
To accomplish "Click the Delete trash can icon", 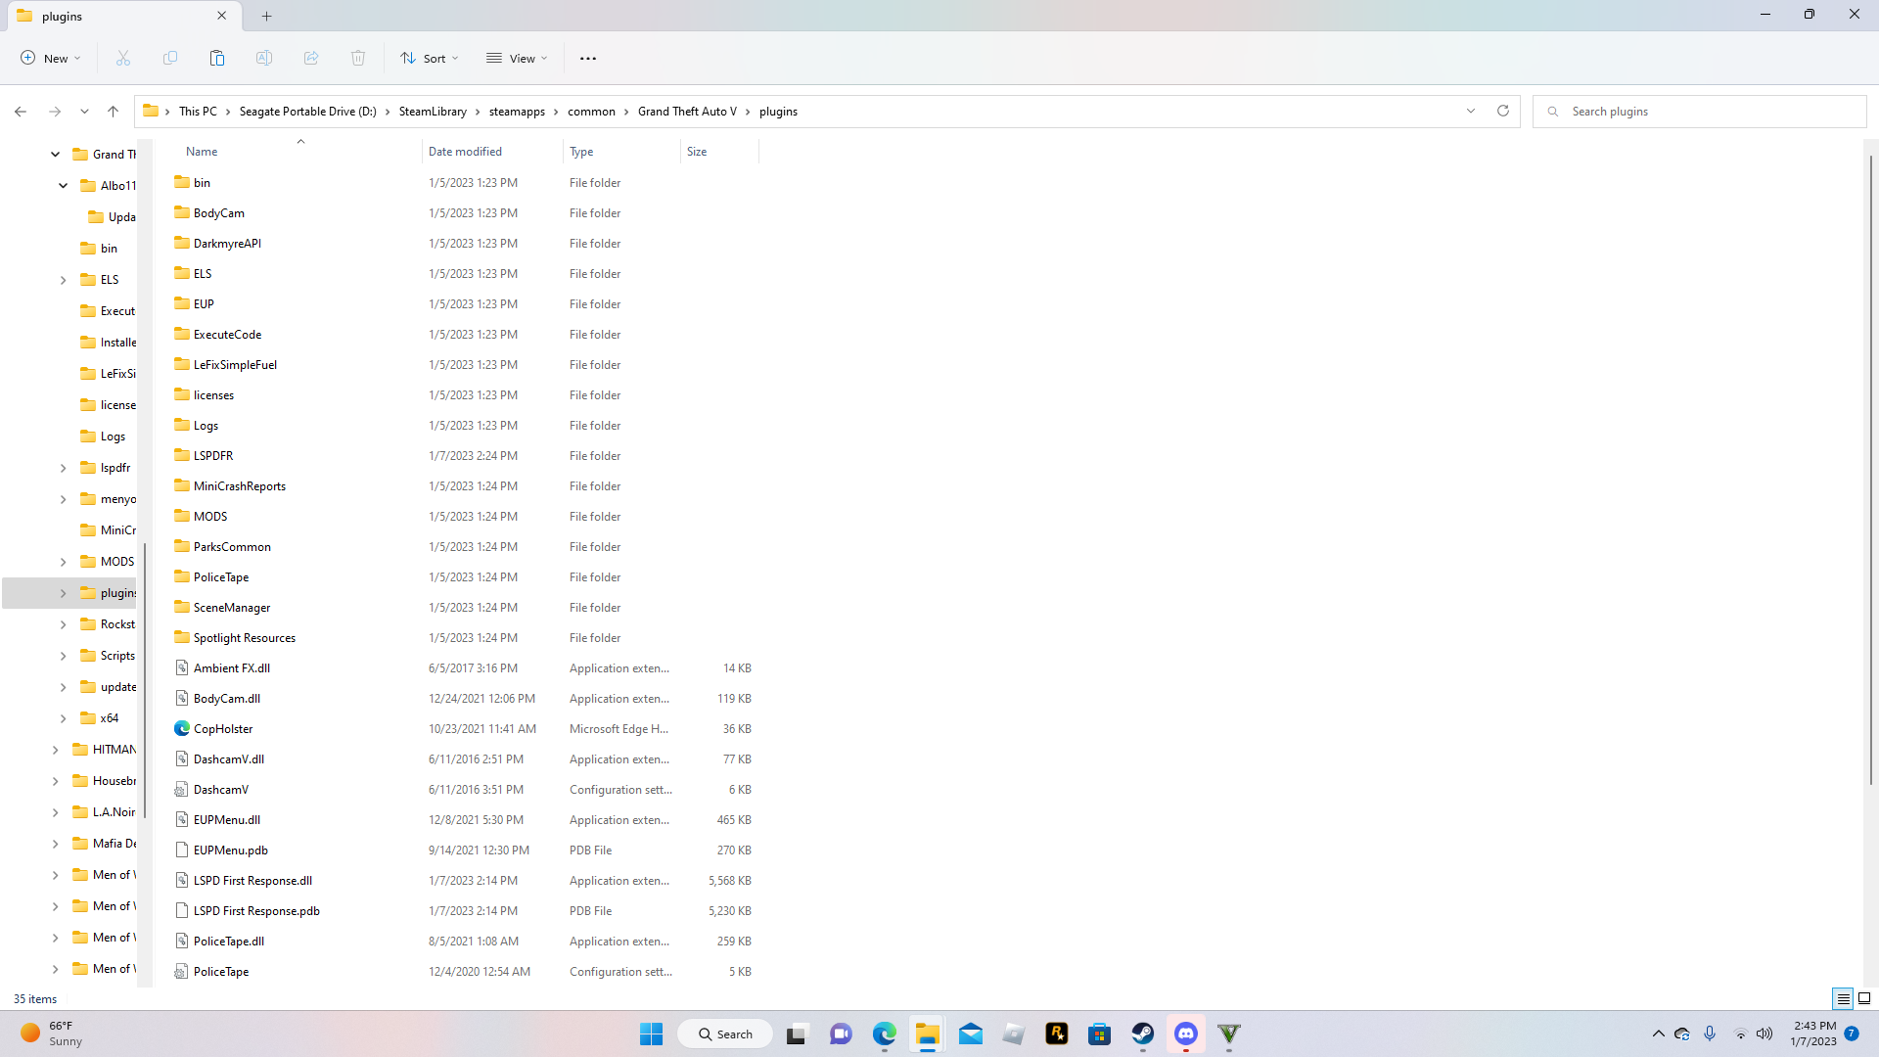I will (358, 59).
